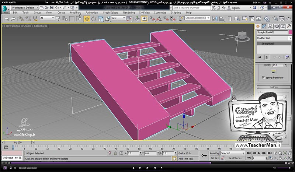
Task: Click the Bind to Space Warp icon
Action: pos(35,19)
